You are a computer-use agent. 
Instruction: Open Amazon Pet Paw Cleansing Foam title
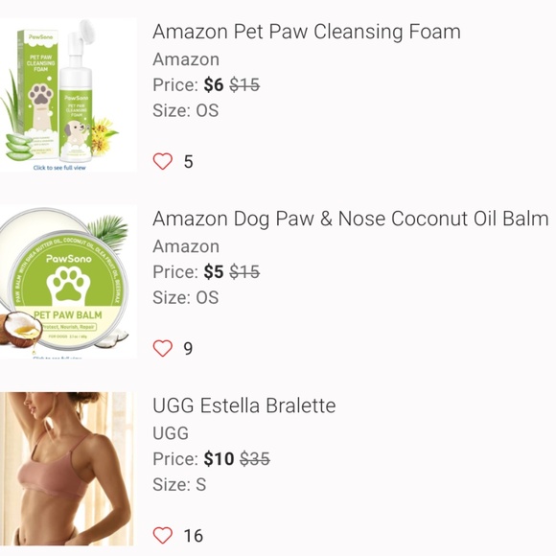307,32
